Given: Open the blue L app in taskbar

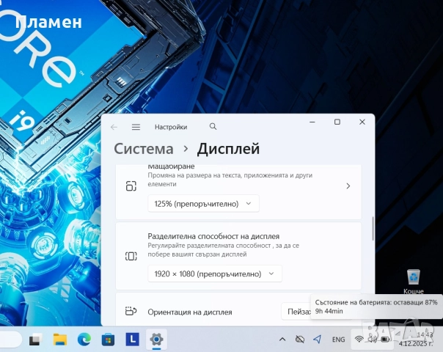Looking at the screenshot, I should (x=132, y=339).
